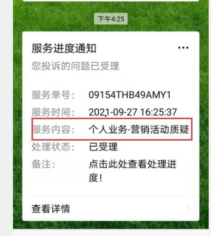Select the service number 09154THB49AMY1
The width and height of the screenshot is (211, 236).
click(129, 95)
